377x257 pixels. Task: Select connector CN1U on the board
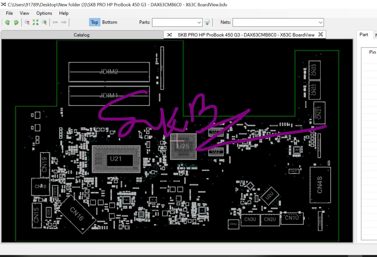(292, 218)
